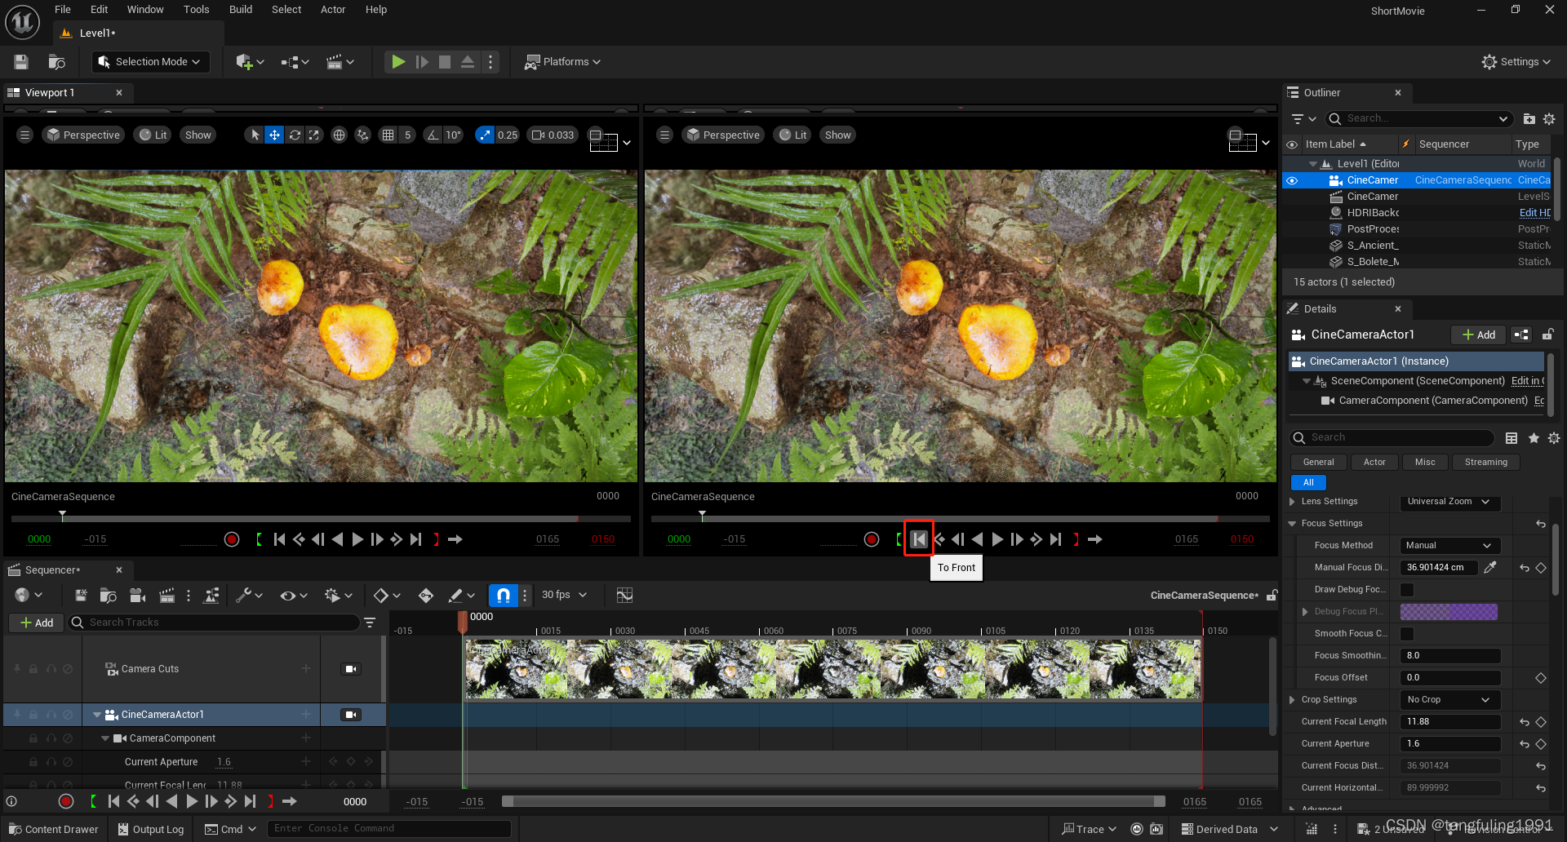Toggle the Details panel lock icon
Screen dimensions: 1567x842
tap(1547, 335)
